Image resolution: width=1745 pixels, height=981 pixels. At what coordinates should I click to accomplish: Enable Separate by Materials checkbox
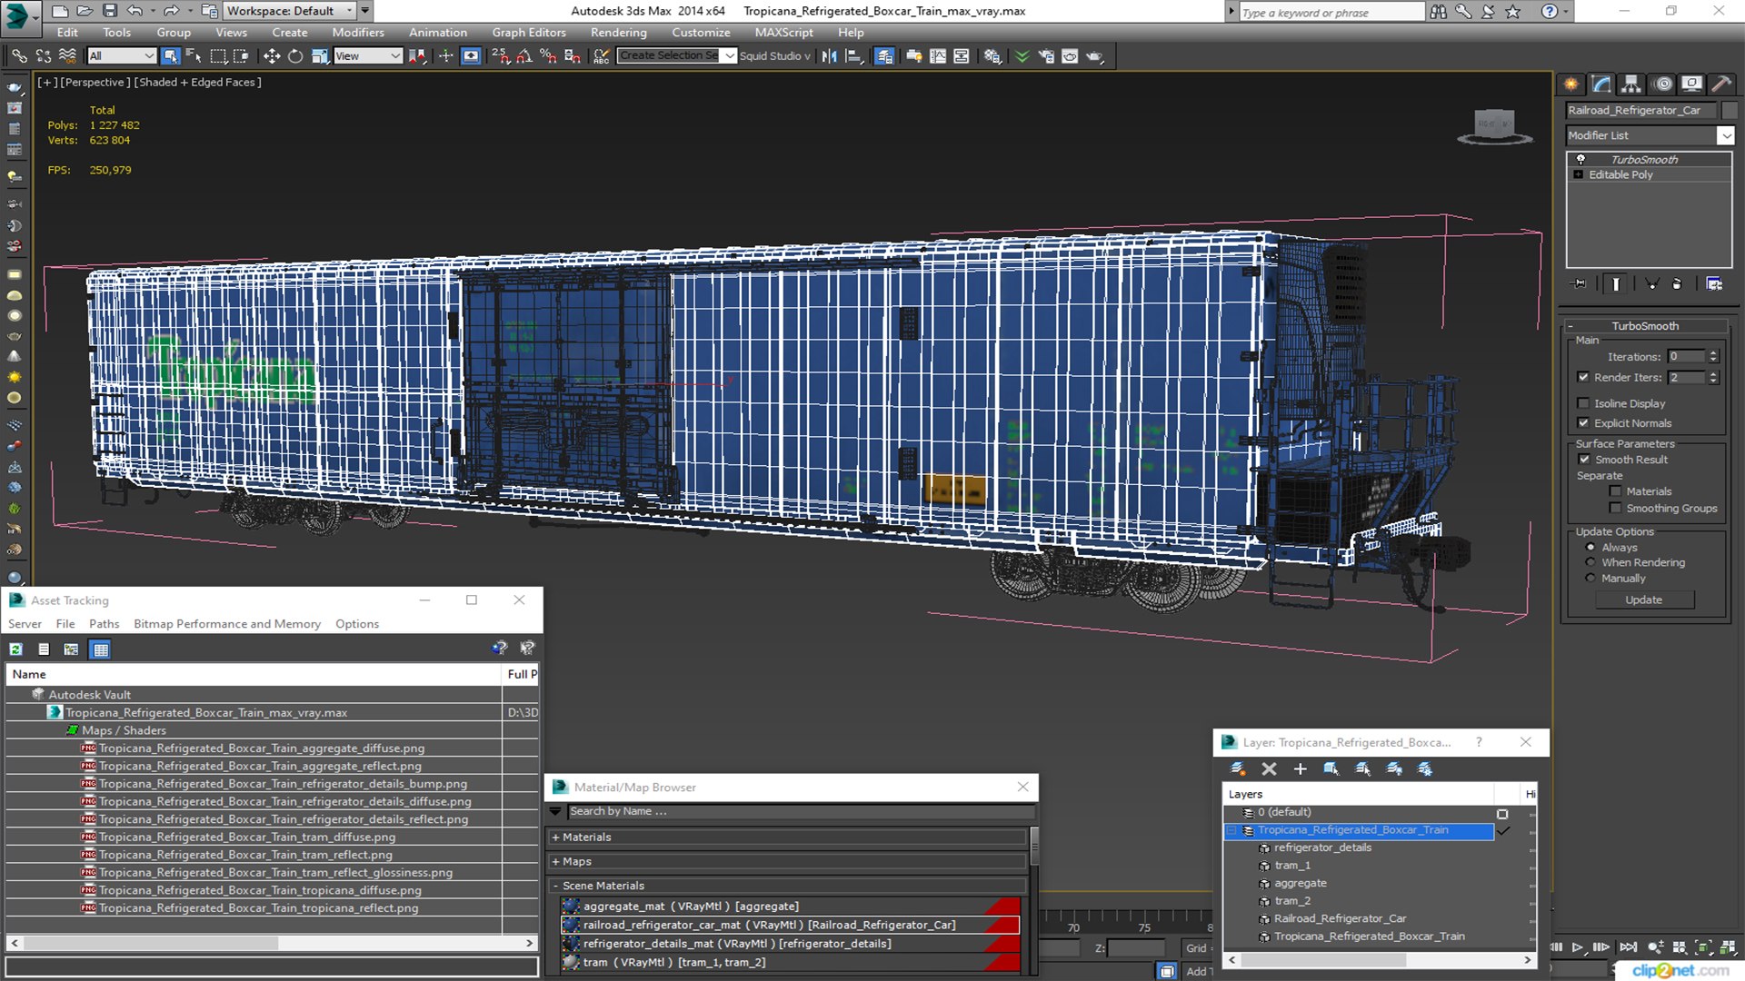click(1615, 491)
